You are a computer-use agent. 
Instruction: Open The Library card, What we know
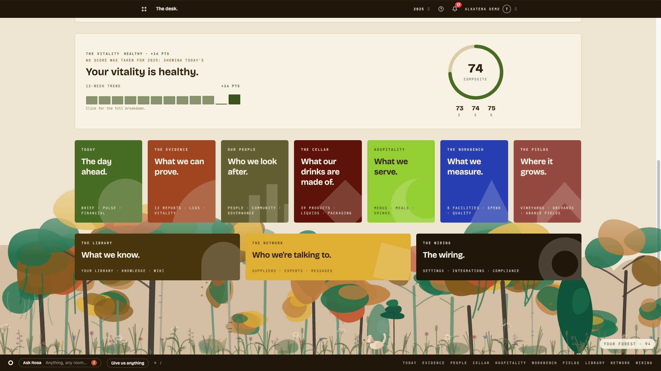click(157, 257)
